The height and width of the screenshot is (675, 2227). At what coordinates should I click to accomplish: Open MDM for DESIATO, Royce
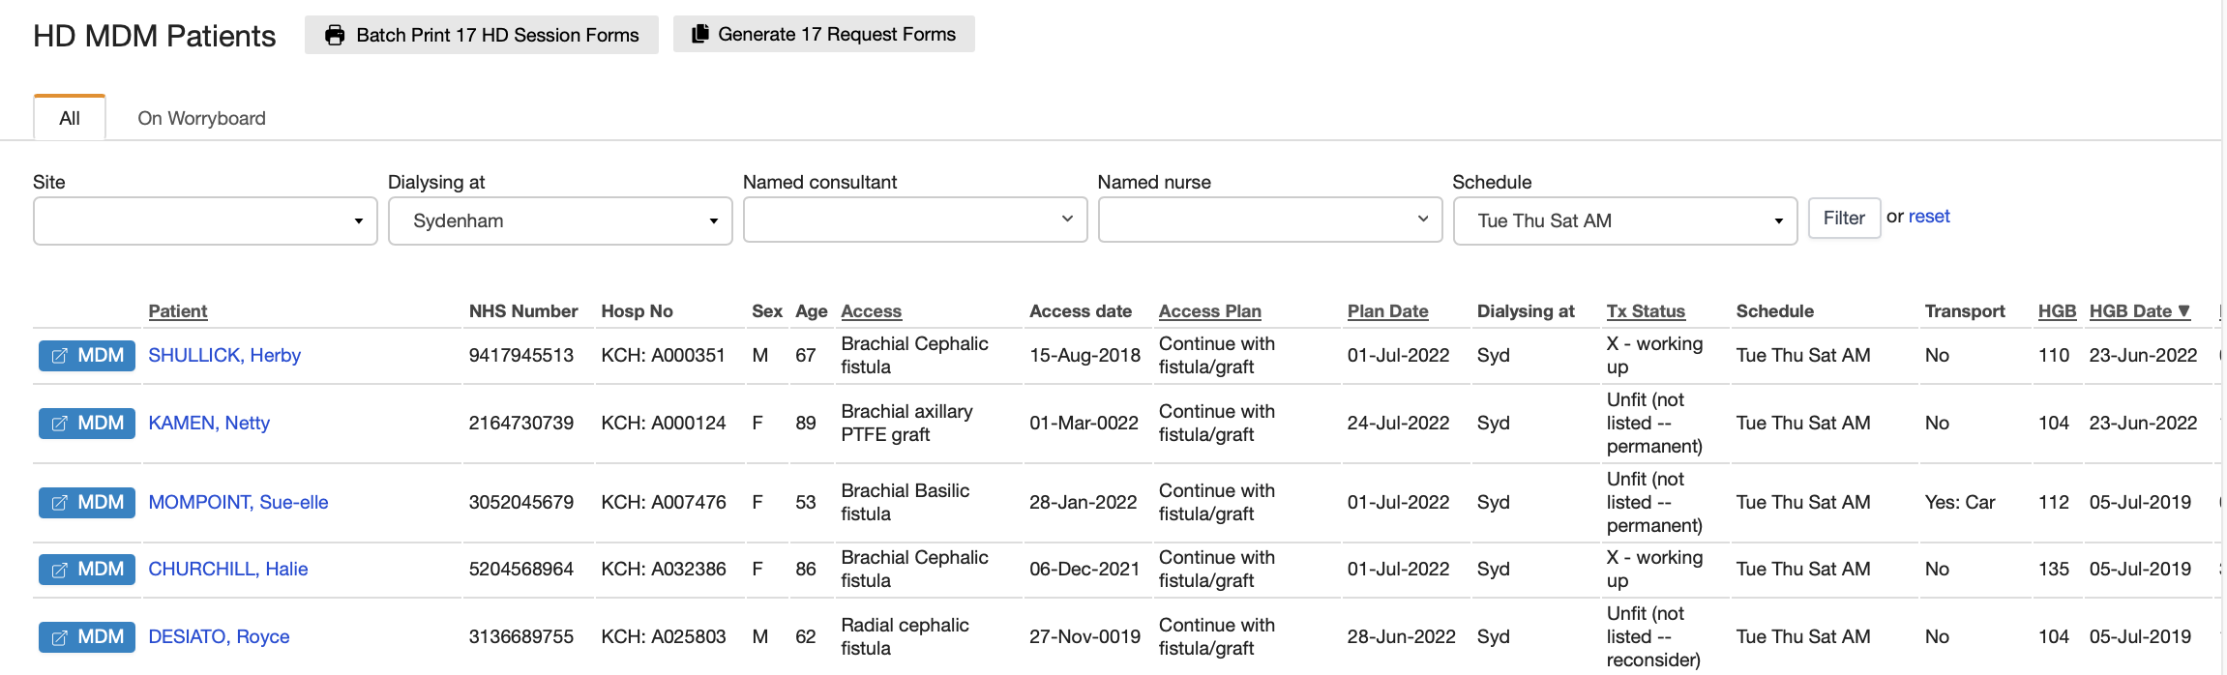coord(87,637)
